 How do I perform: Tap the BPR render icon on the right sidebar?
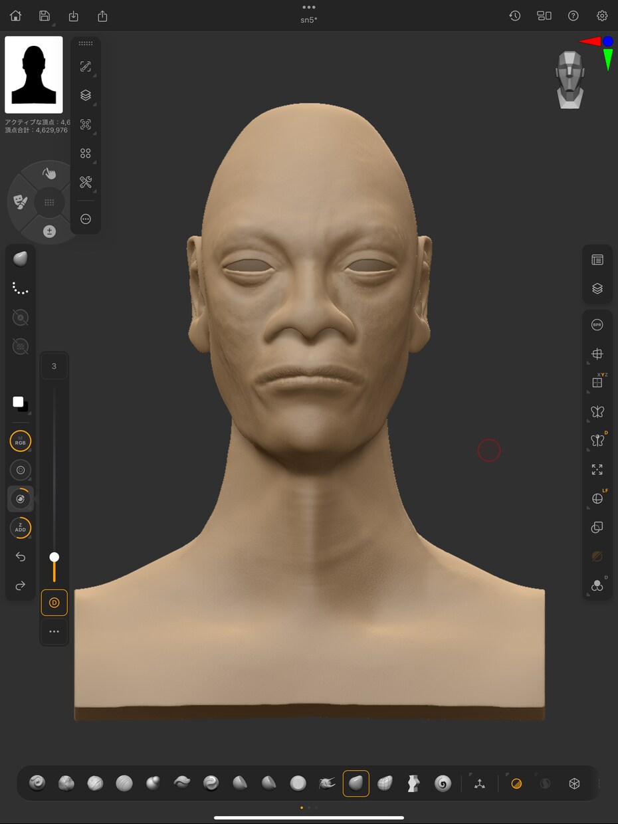click(597, 324)
